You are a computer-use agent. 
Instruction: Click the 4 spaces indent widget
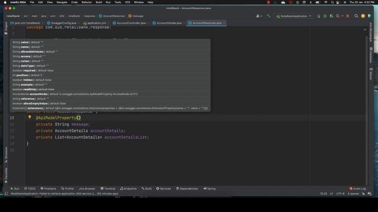pyautogui.click(x=353, y=194)
